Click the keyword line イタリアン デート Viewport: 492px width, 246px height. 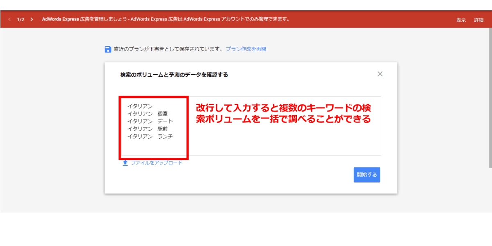(x=150, y=121)
